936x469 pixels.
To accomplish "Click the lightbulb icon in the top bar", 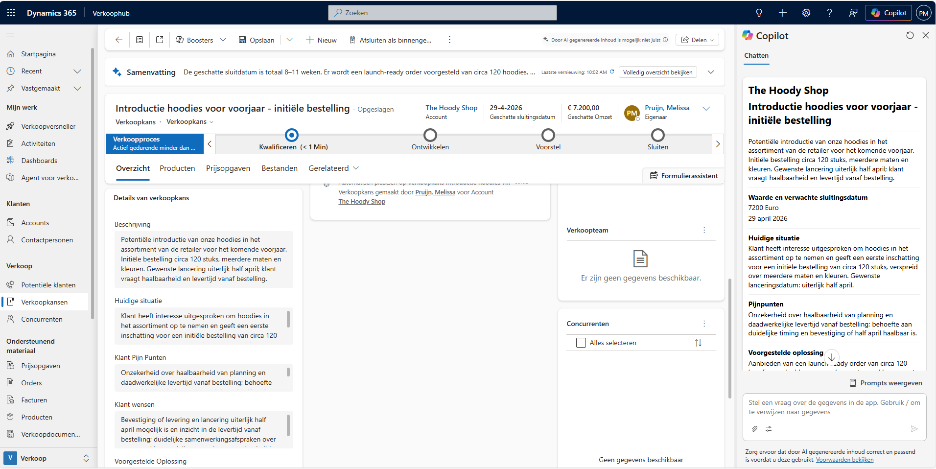I will point(759,13).
